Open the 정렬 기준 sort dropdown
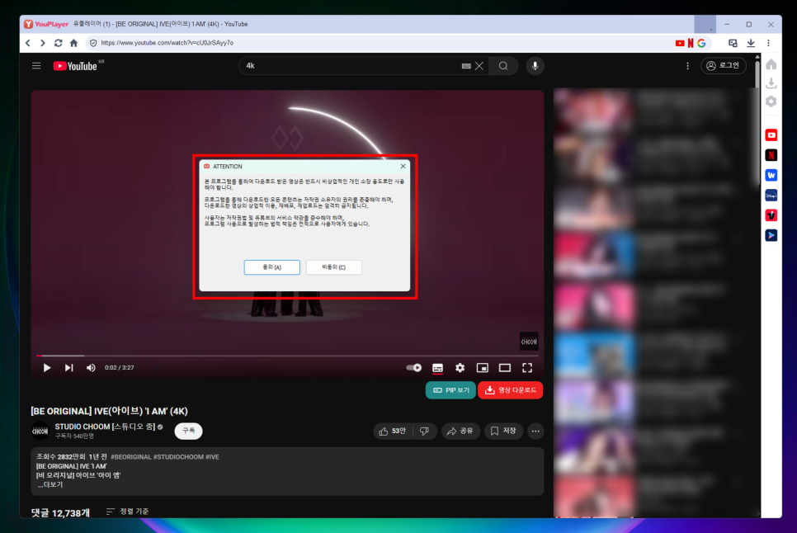Viewport: 797px width, 533px height. [128, 512]
